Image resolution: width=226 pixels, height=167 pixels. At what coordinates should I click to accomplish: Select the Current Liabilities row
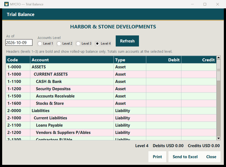[111, 118]
